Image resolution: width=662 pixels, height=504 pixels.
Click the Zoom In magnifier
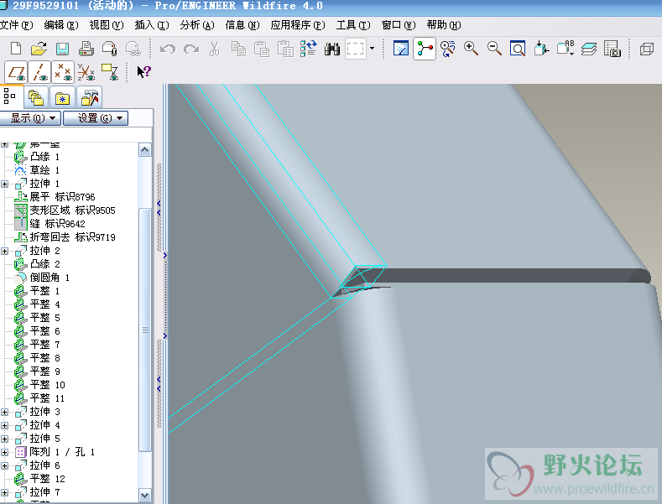[x=471, y=49]
